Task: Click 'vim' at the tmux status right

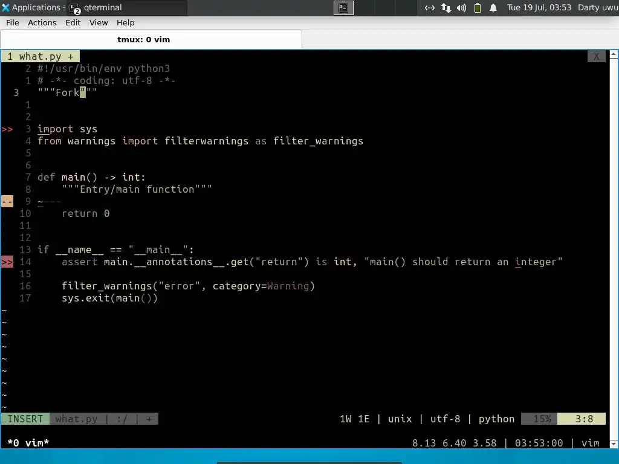Action: click(x=590, y=443)
